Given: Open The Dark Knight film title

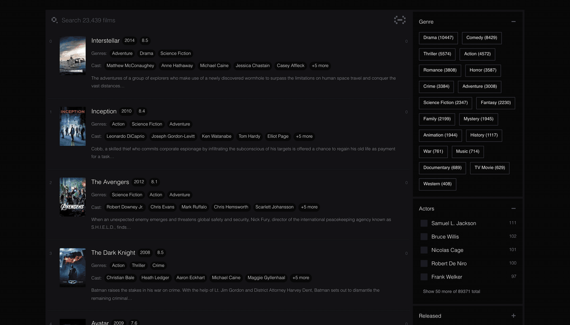Looking at the screenshot, I should [114, 253].
